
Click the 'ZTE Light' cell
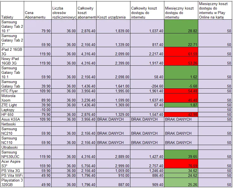[x=12, y=105]
